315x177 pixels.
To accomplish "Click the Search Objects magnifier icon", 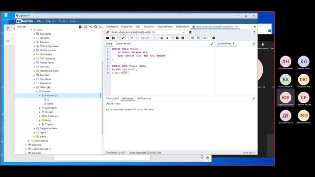I will click(x=96, y=27).
